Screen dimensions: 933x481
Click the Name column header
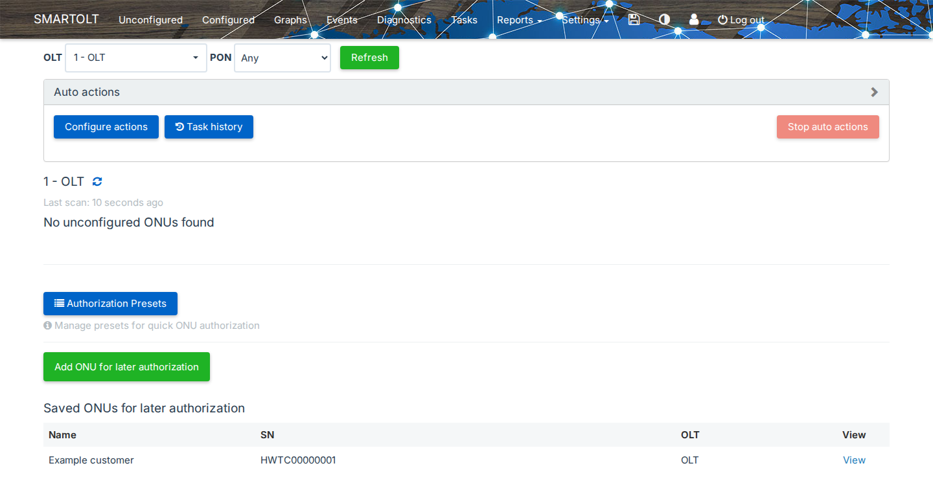click(62, 435)
